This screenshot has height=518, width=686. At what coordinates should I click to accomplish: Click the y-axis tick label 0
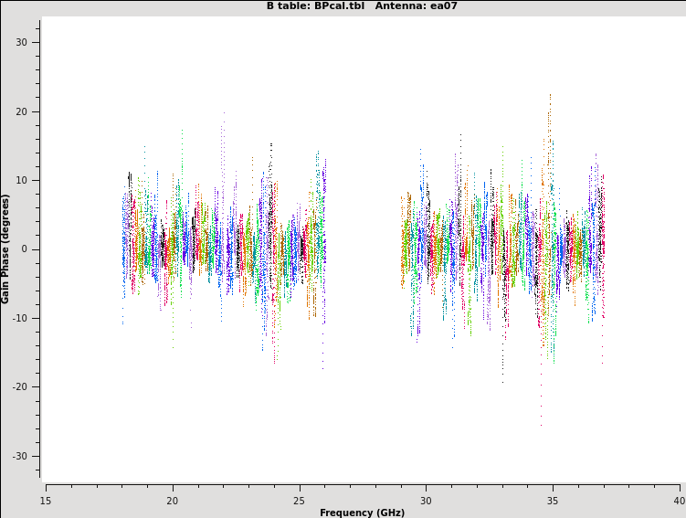tap(25, 249)
